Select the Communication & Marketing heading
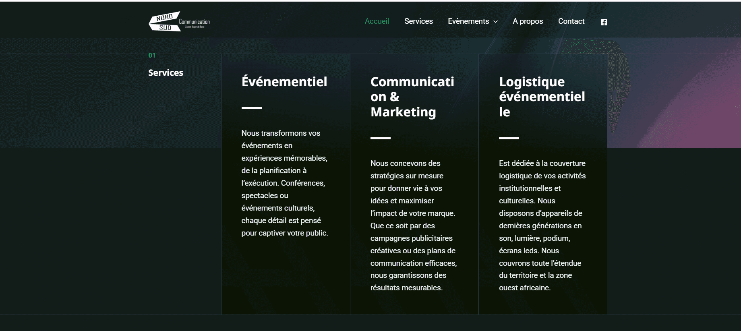 tap(412, 97)
